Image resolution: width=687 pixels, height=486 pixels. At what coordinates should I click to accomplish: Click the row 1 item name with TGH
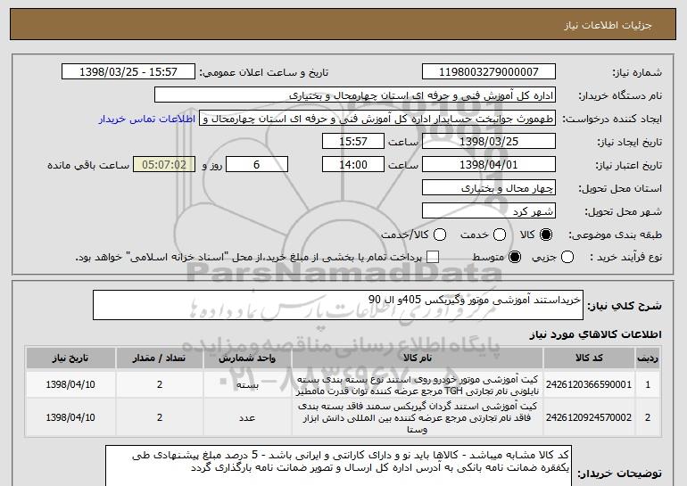pyautogui.click(x=418, y=385)
